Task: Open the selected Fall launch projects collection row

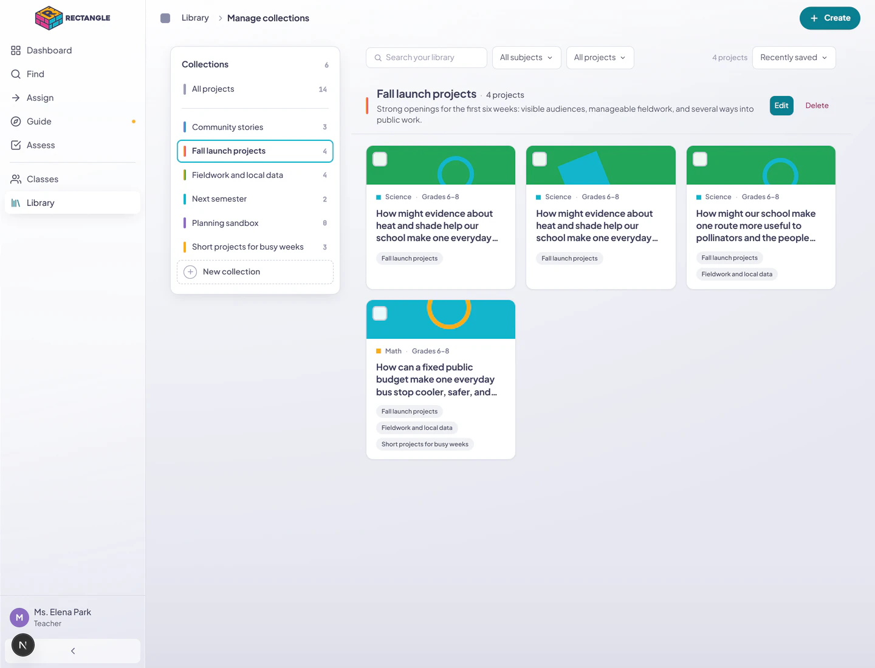Action: tap(255, 151)
